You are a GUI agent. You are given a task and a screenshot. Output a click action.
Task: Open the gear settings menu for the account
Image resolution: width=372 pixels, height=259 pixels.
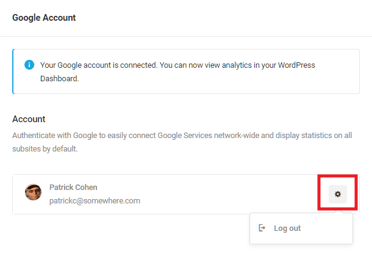click(x=338, y=194)
